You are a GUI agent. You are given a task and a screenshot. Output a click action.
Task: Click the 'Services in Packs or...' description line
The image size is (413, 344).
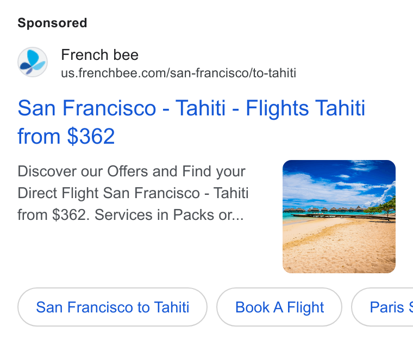pos(169,215)
